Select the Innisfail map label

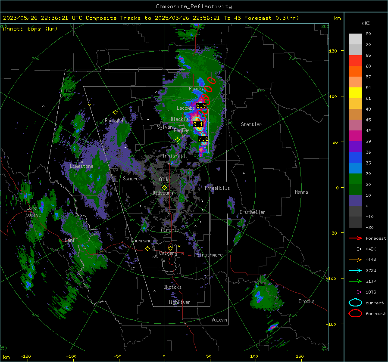click(x=174, y=156)
